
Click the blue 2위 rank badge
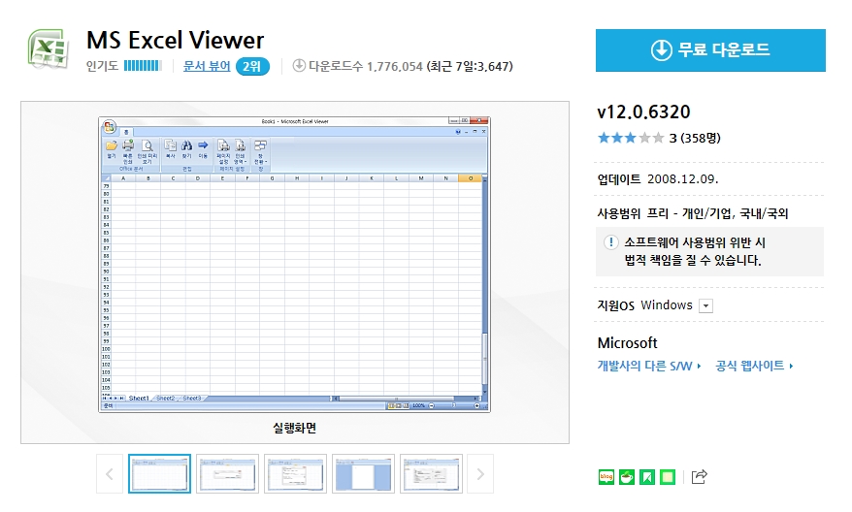[252, 66]
